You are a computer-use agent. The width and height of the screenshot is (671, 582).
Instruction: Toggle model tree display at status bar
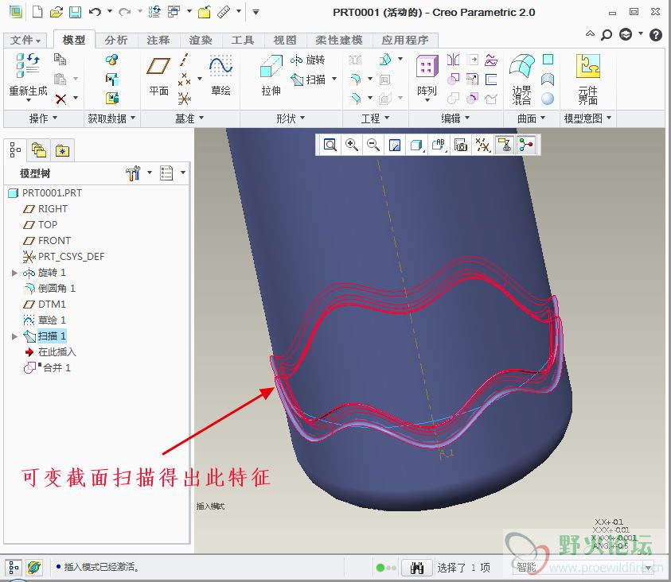14,568
